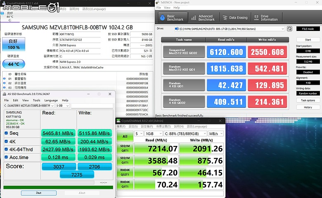Click the refresh drive icon in TxBENCH
The width and height of the screenshot is (322, 198).
(289, 29)
